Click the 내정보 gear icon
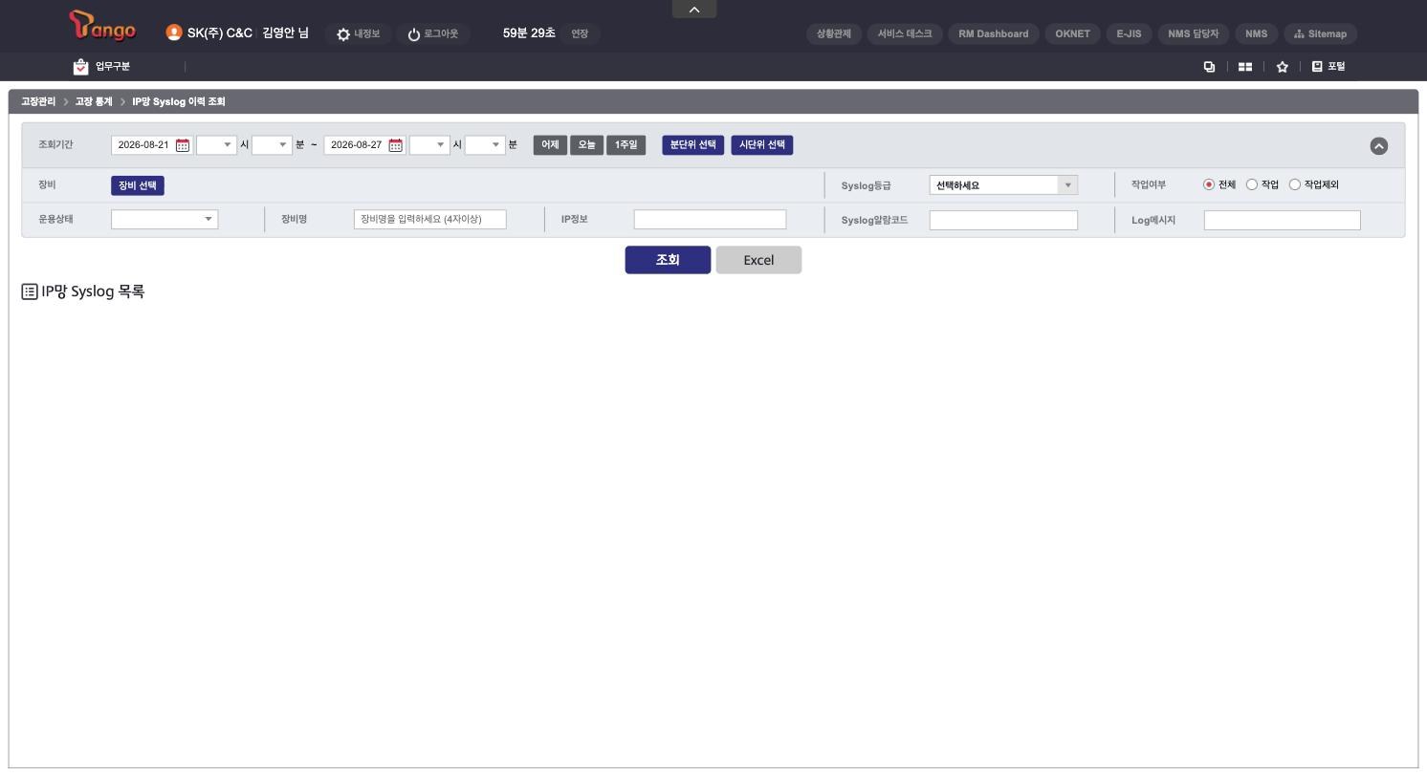 (343, 34)
